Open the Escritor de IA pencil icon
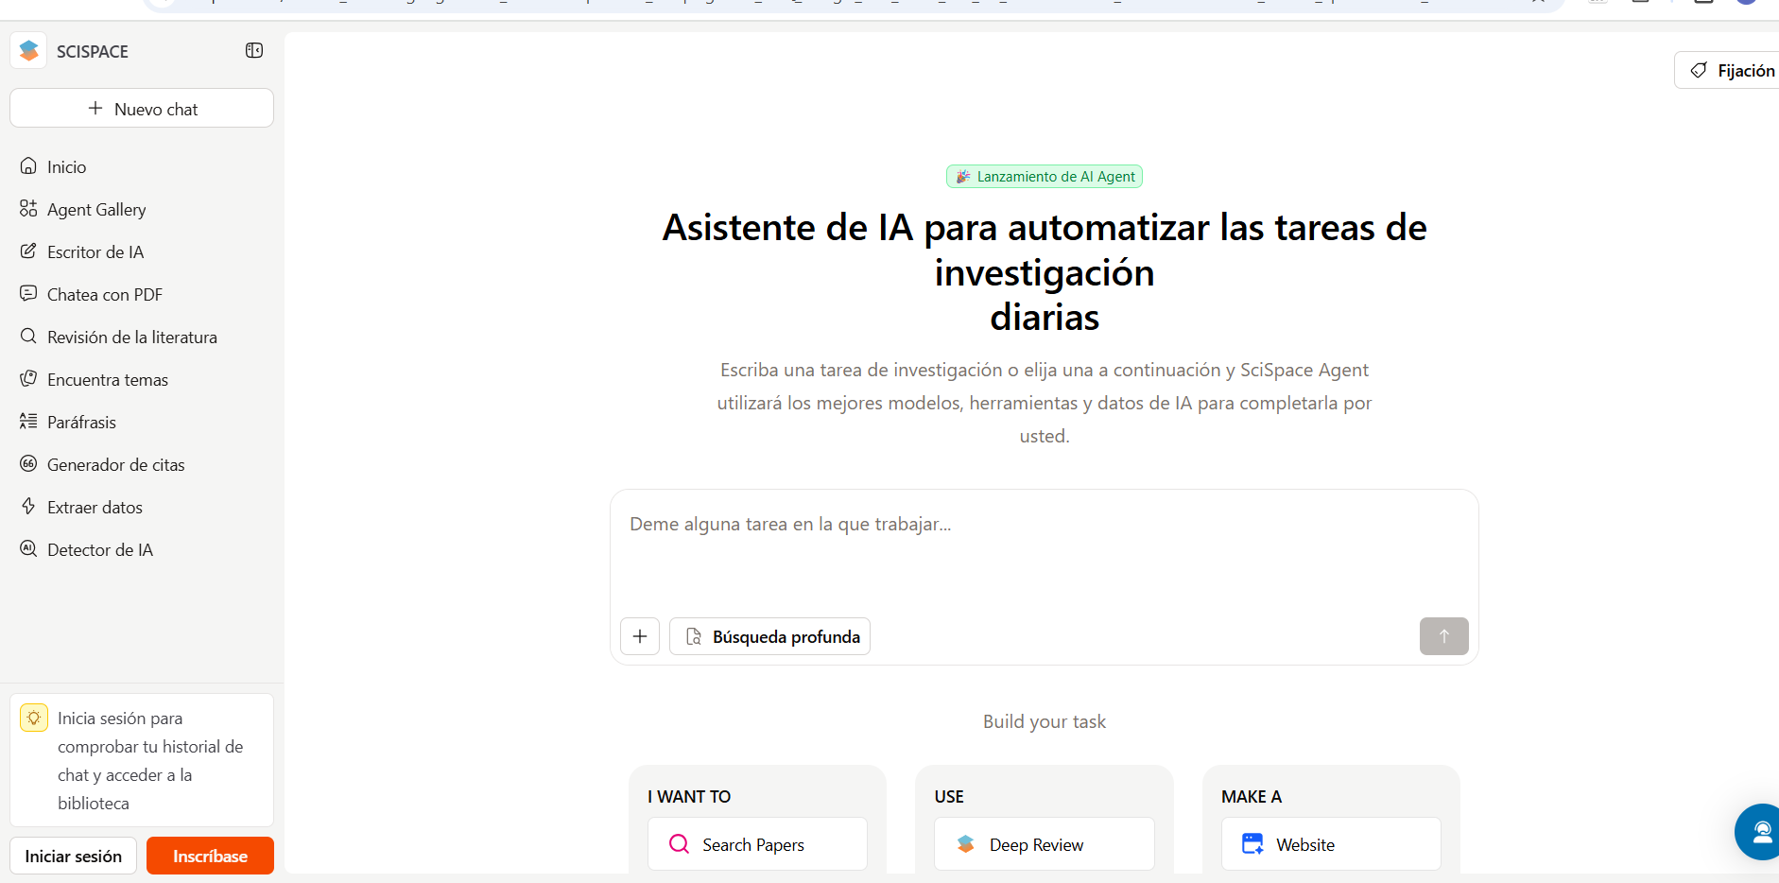 click(x=28, y=251)
